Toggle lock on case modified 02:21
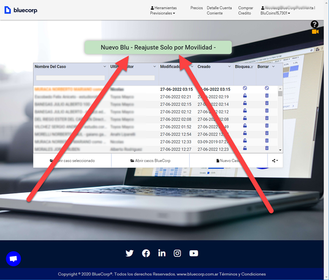Viewport: 329px width, 280px height. (245, 95)
